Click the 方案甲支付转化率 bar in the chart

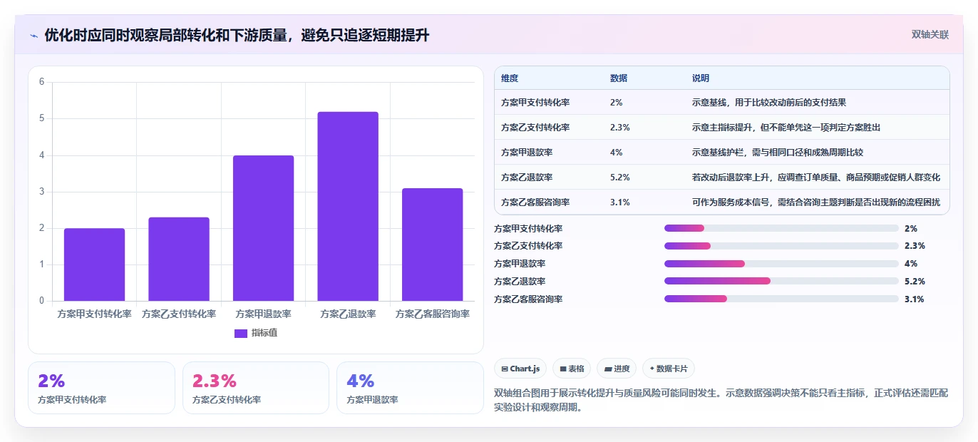94,264
